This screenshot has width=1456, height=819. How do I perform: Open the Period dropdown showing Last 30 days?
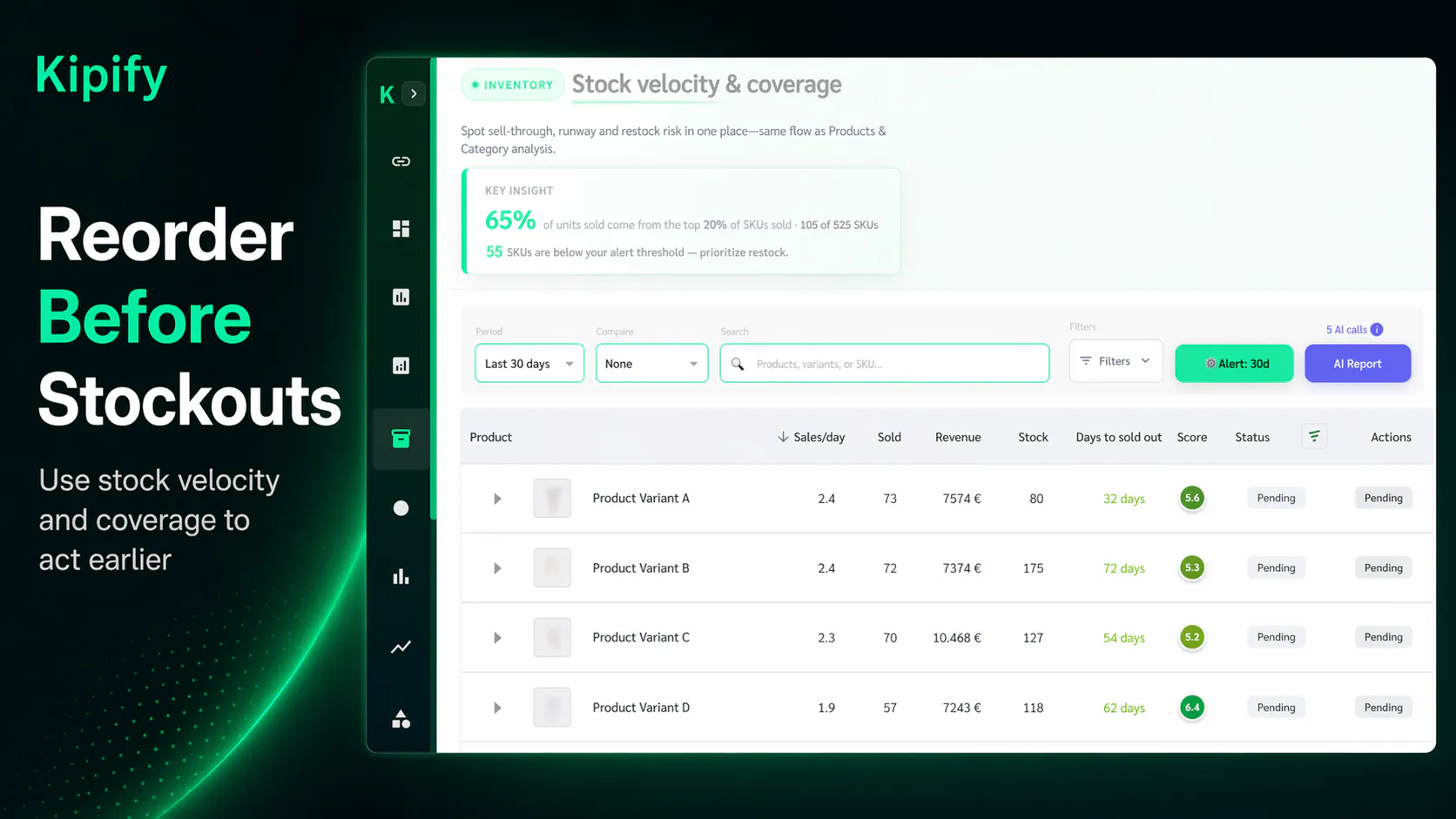pos(529,364)
